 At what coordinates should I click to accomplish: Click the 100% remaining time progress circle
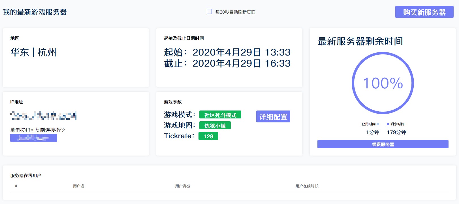[x=383, y=83]
